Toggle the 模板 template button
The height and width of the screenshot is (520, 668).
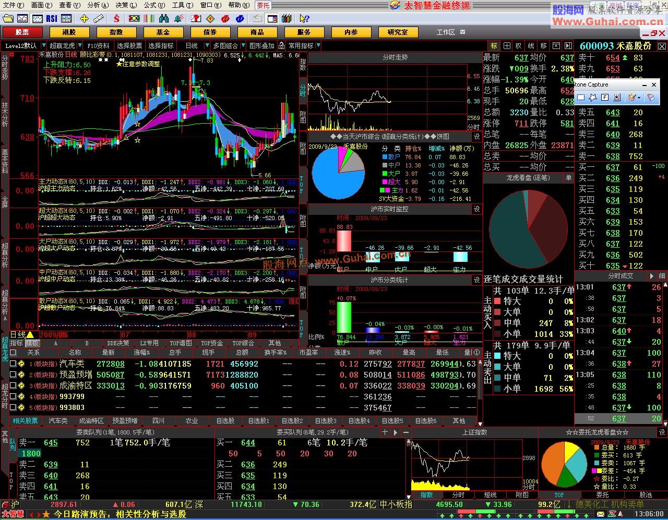(x=32, y=343)
